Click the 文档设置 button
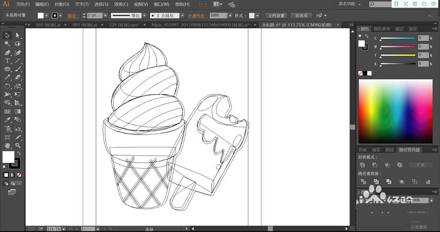The height and width of the screenshot is (232, 440). [276, 16]
